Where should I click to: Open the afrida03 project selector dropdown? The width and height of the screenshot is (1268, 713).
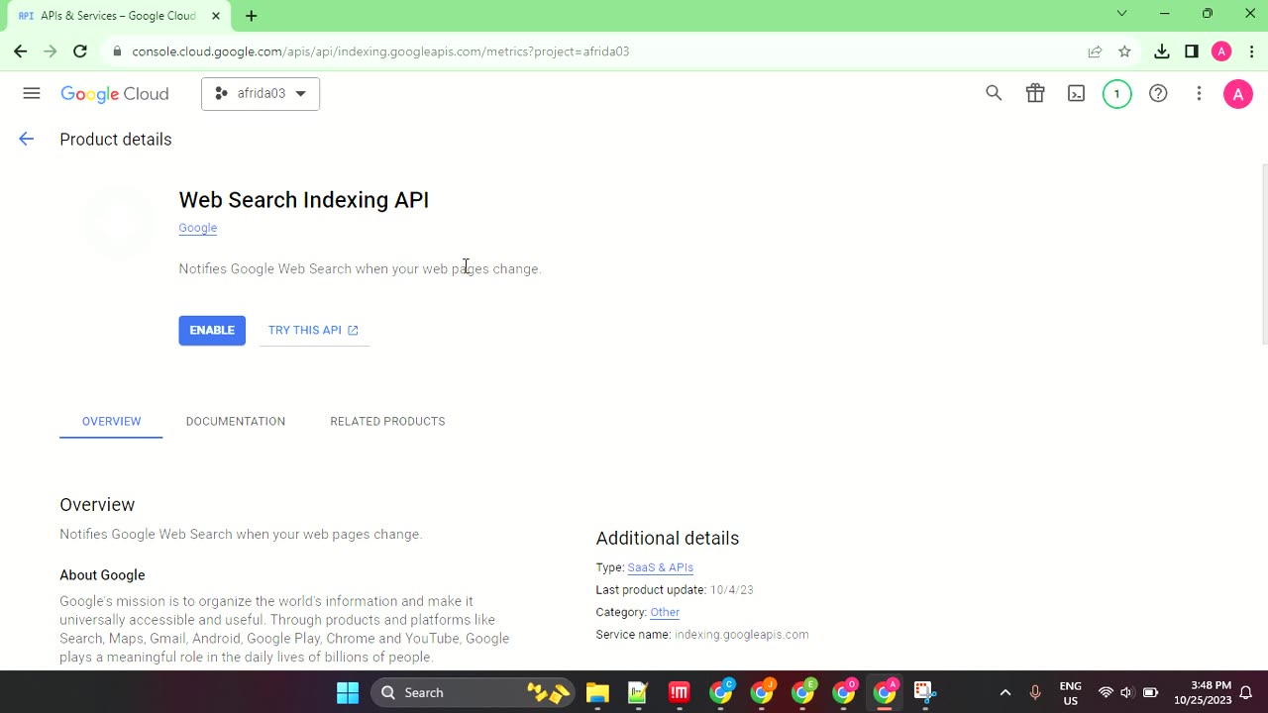[x=261, y=93]
